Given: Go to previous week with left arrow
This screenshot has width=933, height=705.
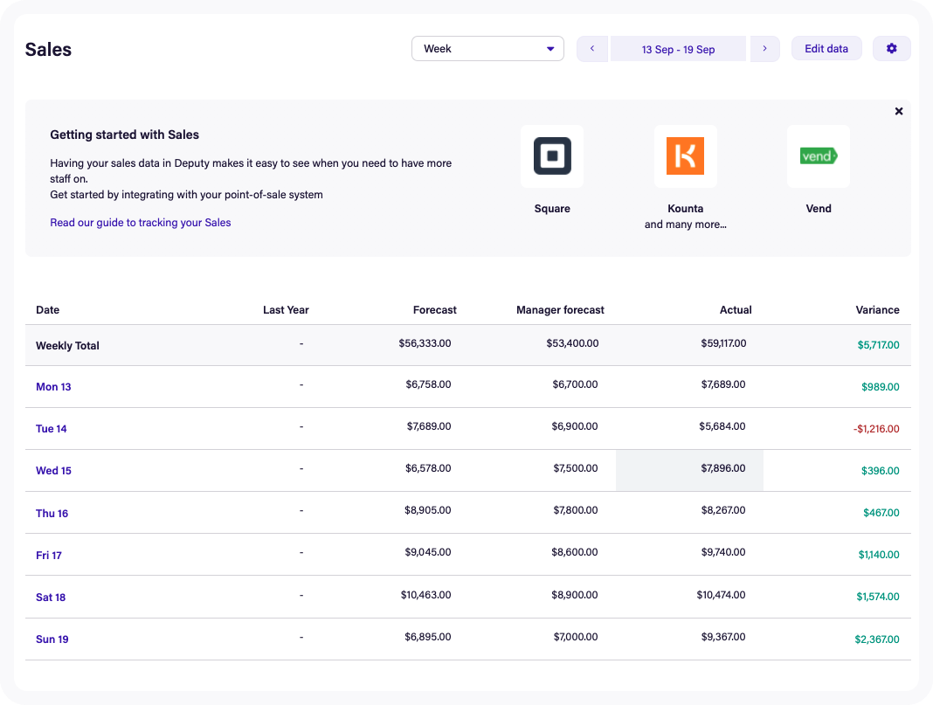Looking at the screenshot, I should pos(592,49).
